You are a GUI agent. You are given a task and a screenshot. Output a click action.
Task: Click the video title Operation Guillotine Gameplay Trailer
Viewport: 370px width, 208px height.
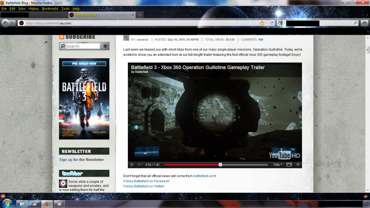(x=198, y=67)
